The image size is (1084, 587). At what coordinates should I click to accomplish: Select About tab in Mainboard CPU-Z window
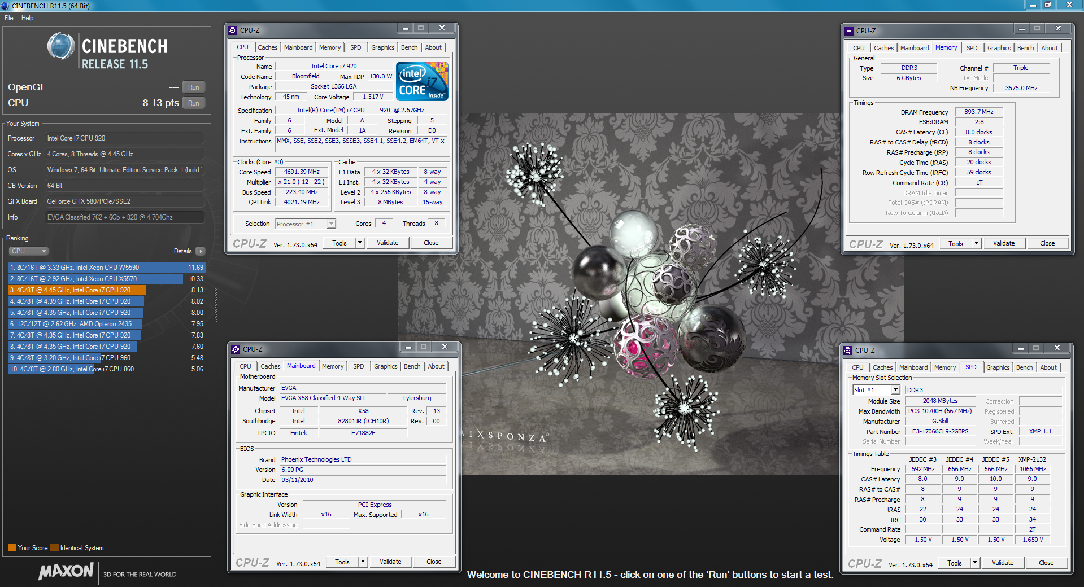point(436,366)
